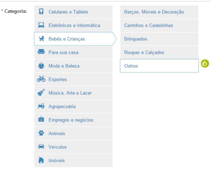Click the green thumbs-up icon next to Outros

click(x=205, y=63)
